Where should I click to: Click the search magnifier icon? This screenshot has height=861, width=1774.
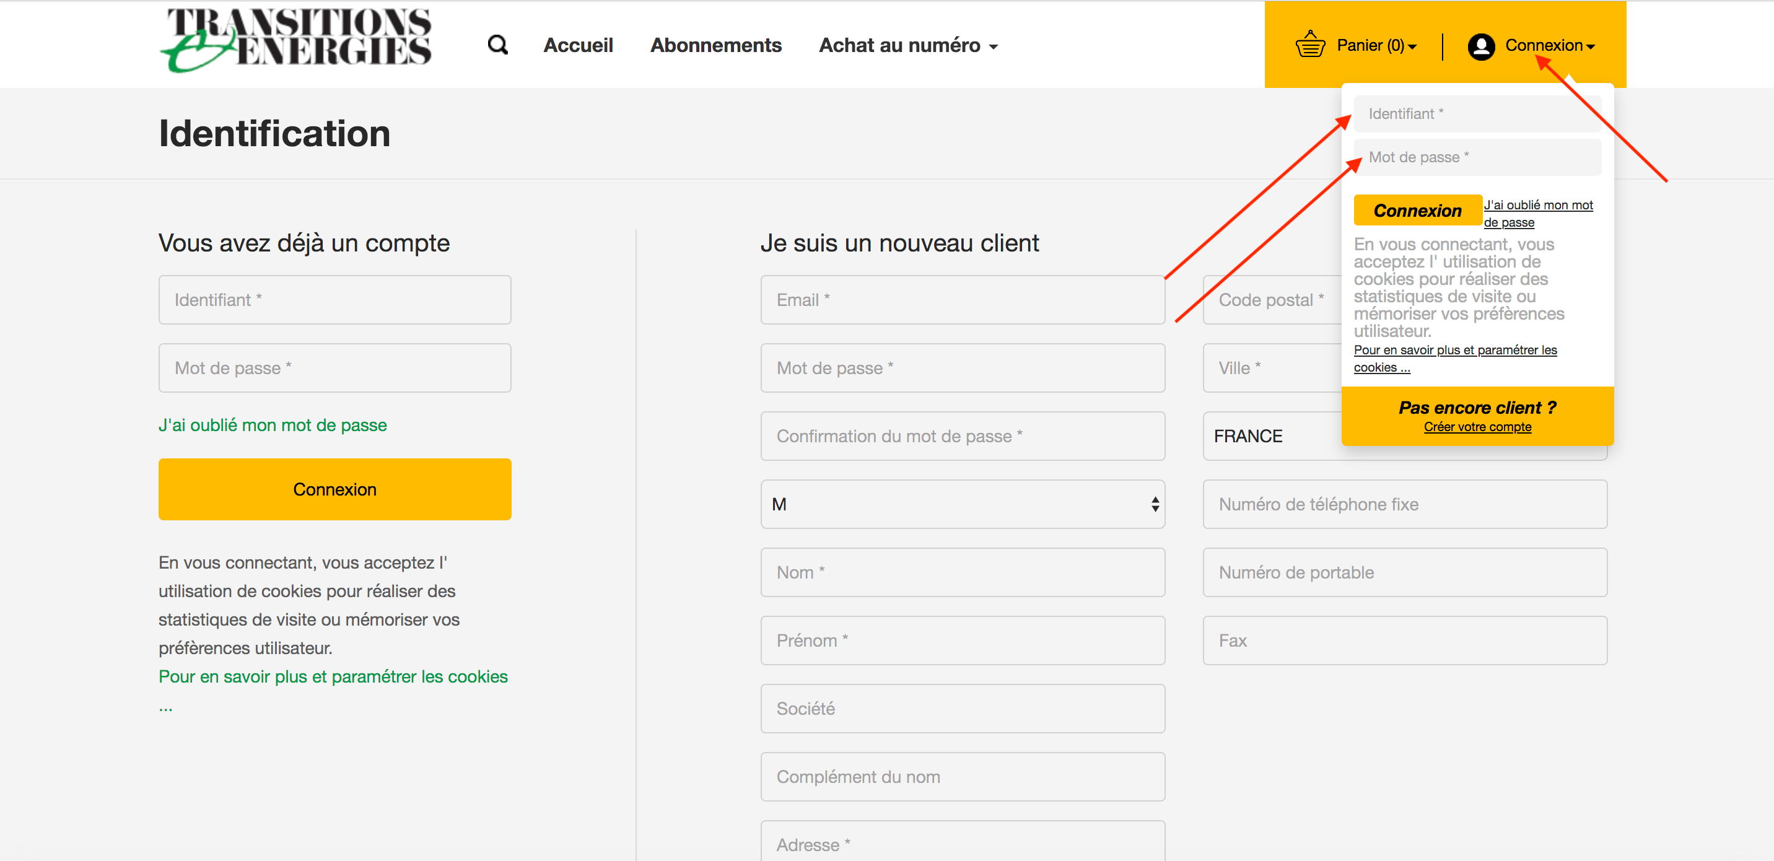click(497, 45)
